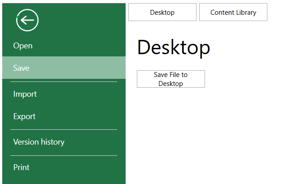Open the Open menu item
The height and width of the screenshot is (184, 297).
(x=23, y=46)
